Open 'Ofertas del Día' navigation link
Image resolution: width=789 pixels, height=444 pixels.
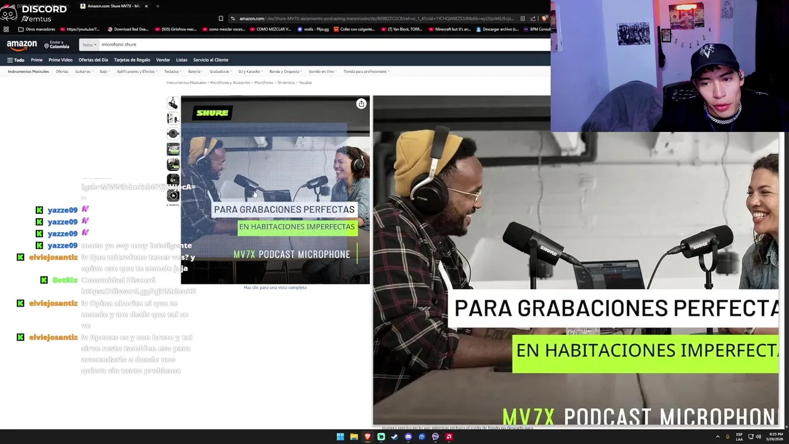coord(93,60)
